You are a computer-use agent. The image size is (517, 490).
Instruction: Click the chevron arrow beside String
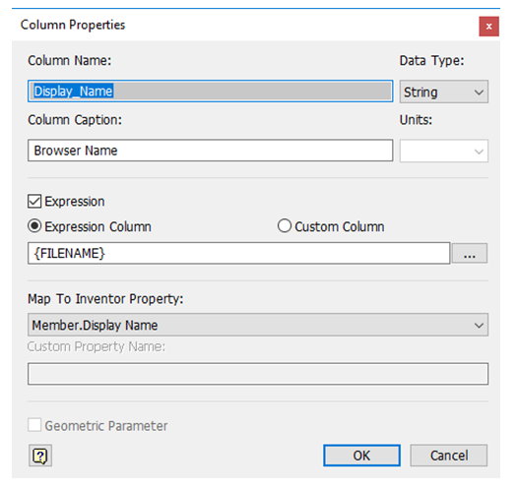point(479,92)
